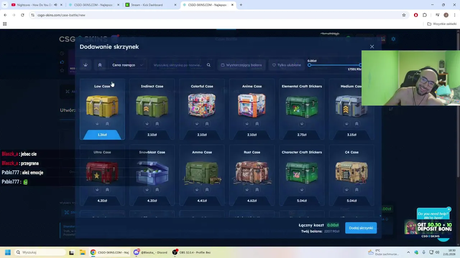
Task: Close the Stream - Kick Dashboard tab
Action: (x=175, y=5)
